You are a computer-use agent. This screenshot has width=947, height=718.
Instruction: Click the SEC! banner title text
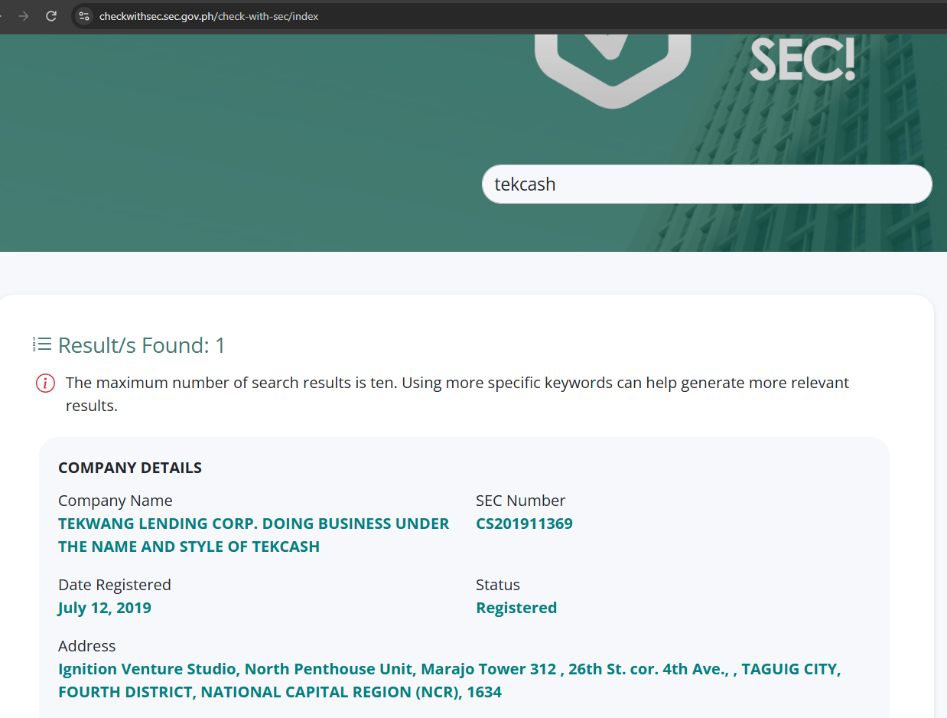pyautogui.click(x=802, y=59)
